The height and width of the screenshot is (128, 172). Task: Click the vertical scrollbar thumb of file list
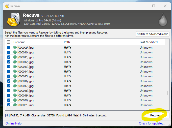(167, 93)
